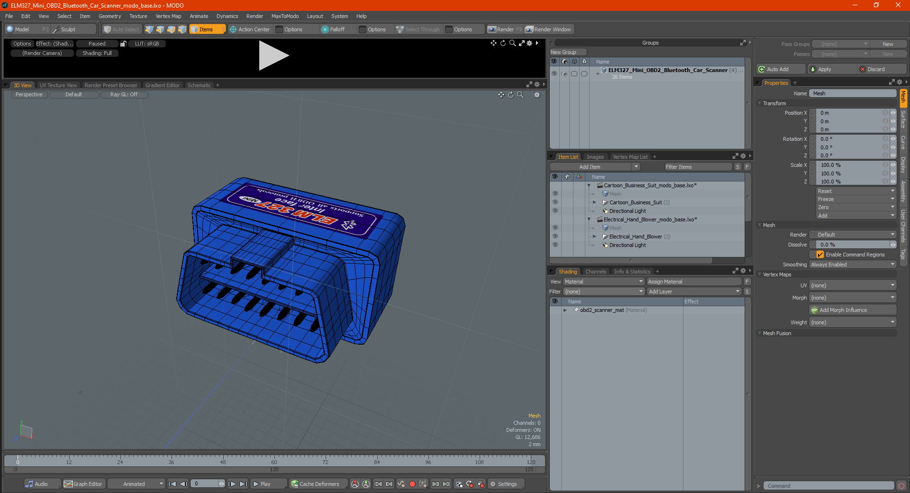Collapse Cartoon_Business_Suit_modo_base.lxo scene
The image size is (910, 493).
tap(589, 185)
